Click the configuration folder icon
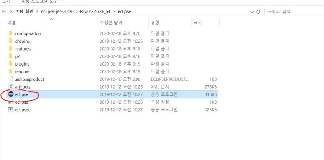The height and width of the screenshot is (160, 324). pos(10,33)
